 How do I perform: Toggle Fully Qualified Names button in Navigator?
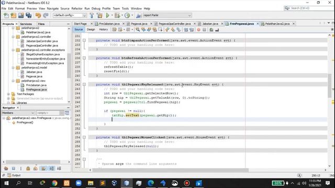click(43, 168)
